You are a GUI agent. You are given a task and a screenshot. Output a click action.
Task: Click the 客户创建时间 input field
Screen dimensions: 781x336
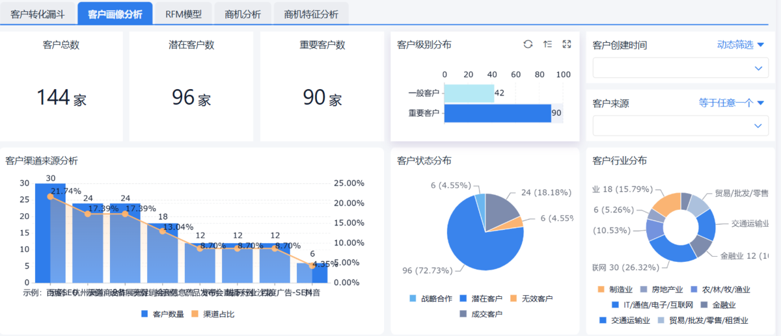point(670,68)
